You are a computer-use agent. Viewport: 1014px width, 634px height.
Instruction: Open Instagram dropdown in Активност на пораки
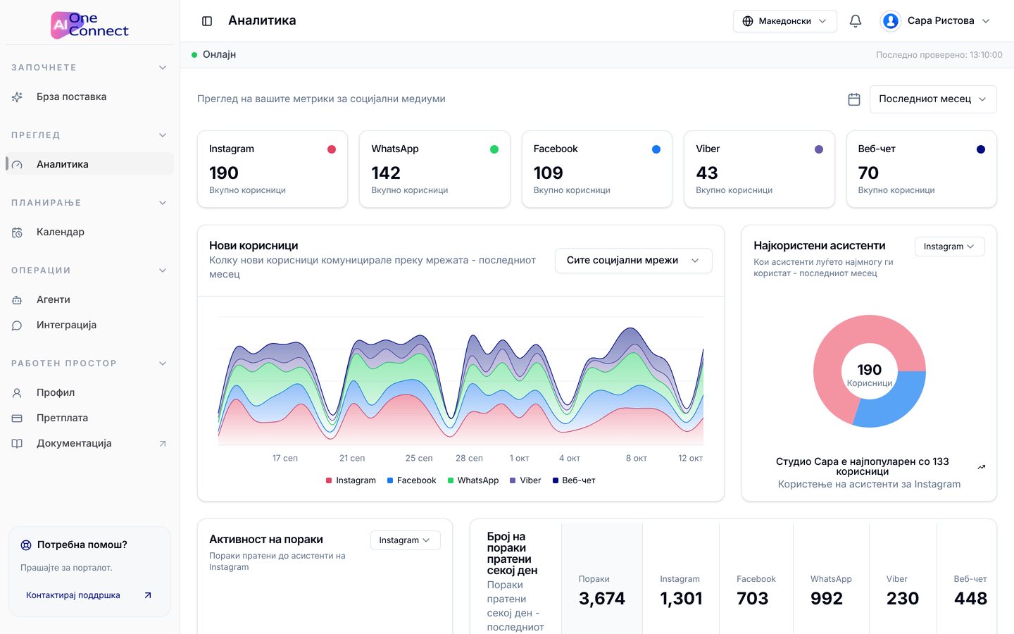click(405, 540)
